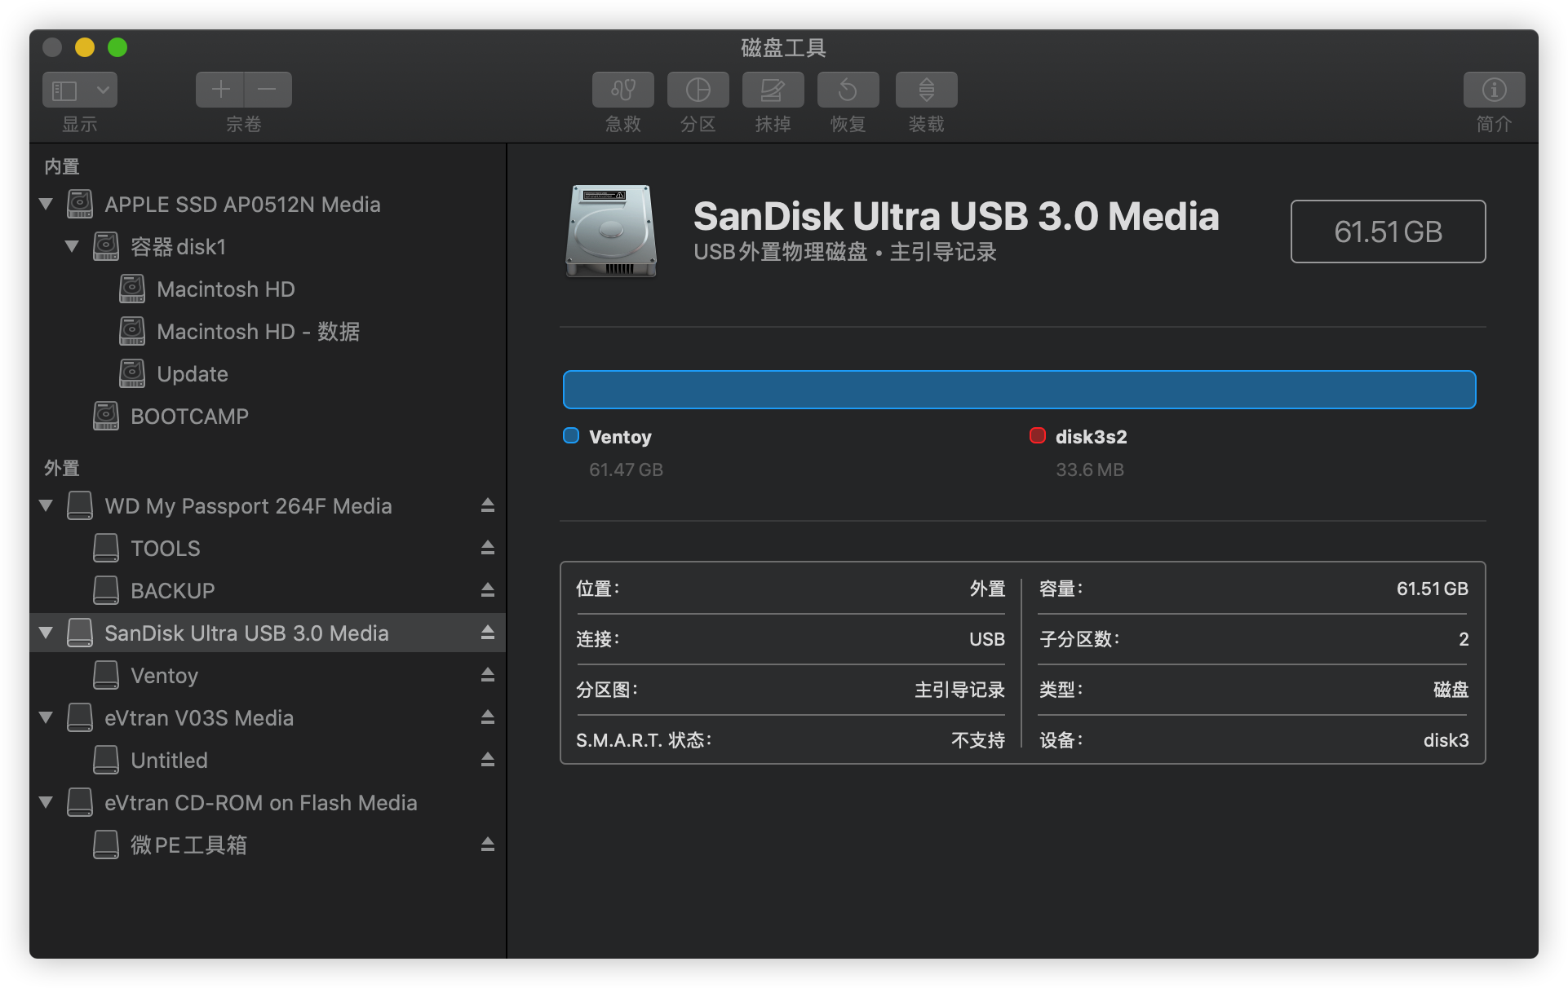
Task: Collapse the eVtran V03S Media disk
Action: [x=47, y=717]
